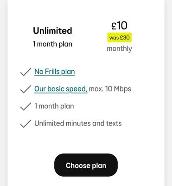Click the monthly label under the price

[120, 49]
